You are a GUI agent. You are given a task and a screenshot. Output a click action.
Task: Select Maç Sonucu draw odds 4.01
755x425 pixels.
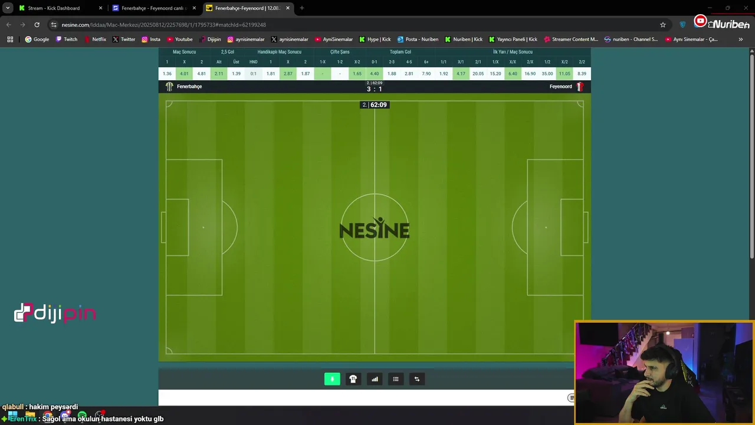184,74
